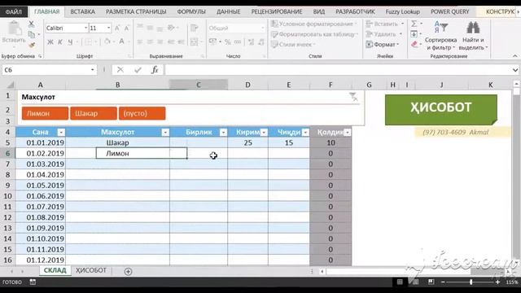Click the macro record status icon
This screenshot has width=521, height=293.
(33, 282)
